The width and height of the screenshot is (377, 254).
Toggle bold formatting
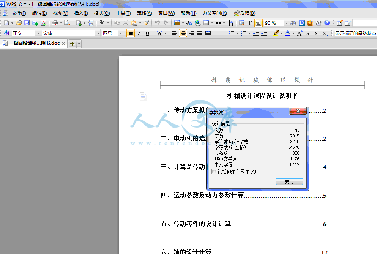point(131,33)
